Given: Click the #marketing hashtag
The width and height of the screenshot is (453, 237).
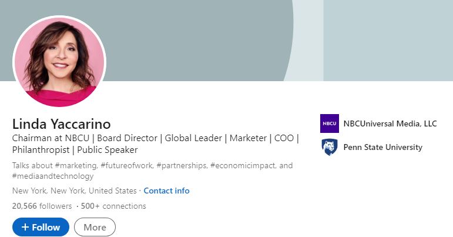Looking at the screenshot, I should coord(75,166).
